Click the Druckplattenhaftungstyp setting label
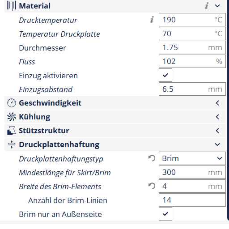This screenshot has height=229, width=229. [61, 159]
